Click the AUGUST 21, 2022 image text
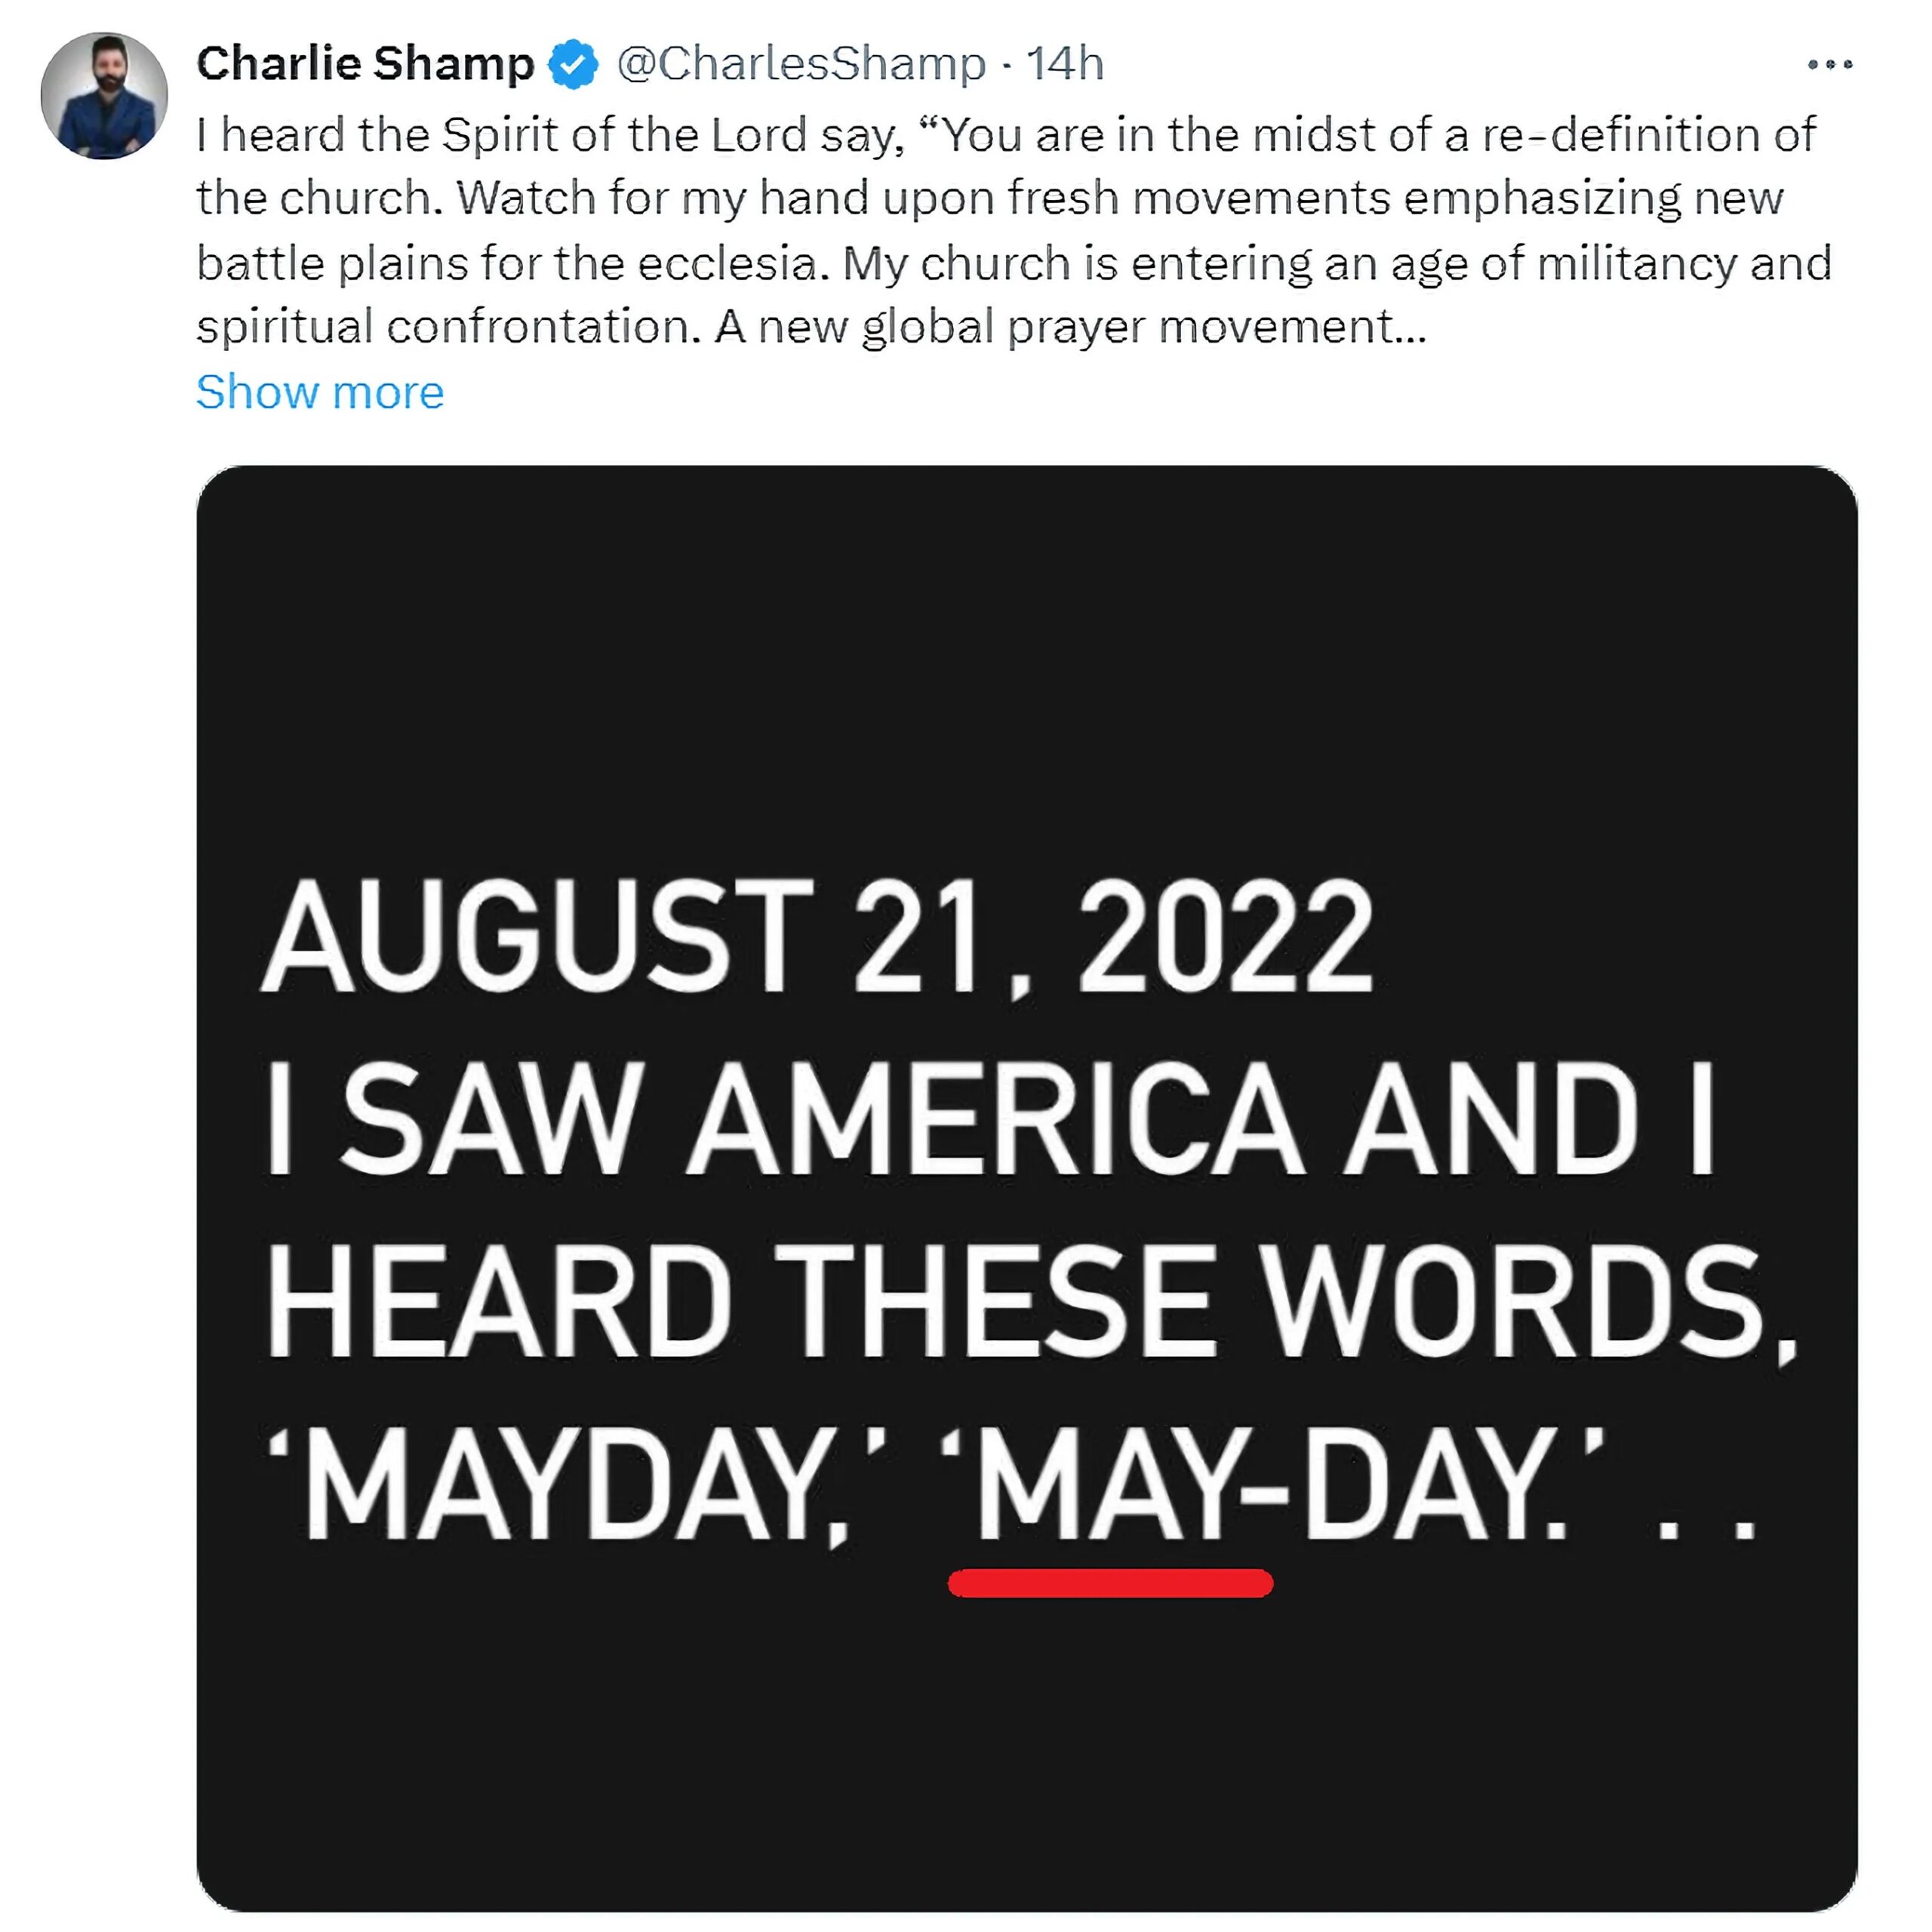Screen dimensions: 1932x1932 point(817,937)
